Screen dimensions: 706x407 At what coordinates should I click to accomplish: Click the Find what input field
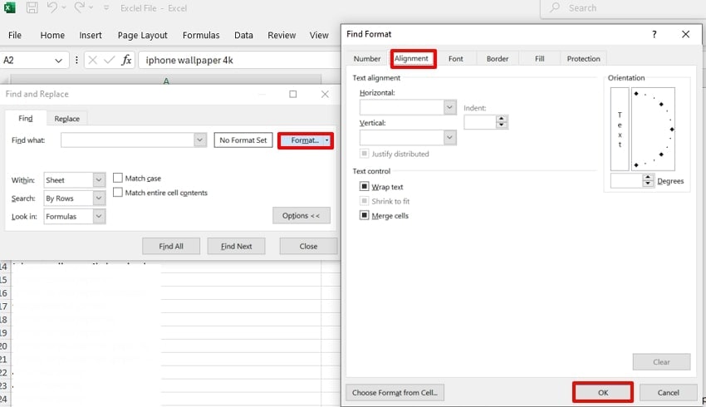tap(127, 140)
